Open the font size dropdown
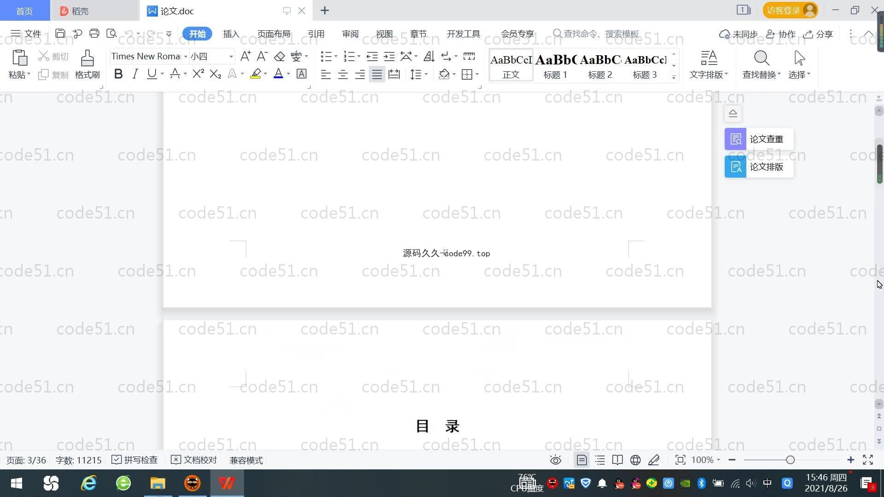884x497 pixels. click(x=231, y=57)
